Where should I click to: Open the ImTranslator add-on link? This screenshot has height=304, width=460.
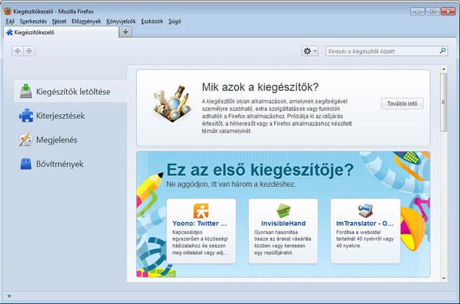(365, 223)
